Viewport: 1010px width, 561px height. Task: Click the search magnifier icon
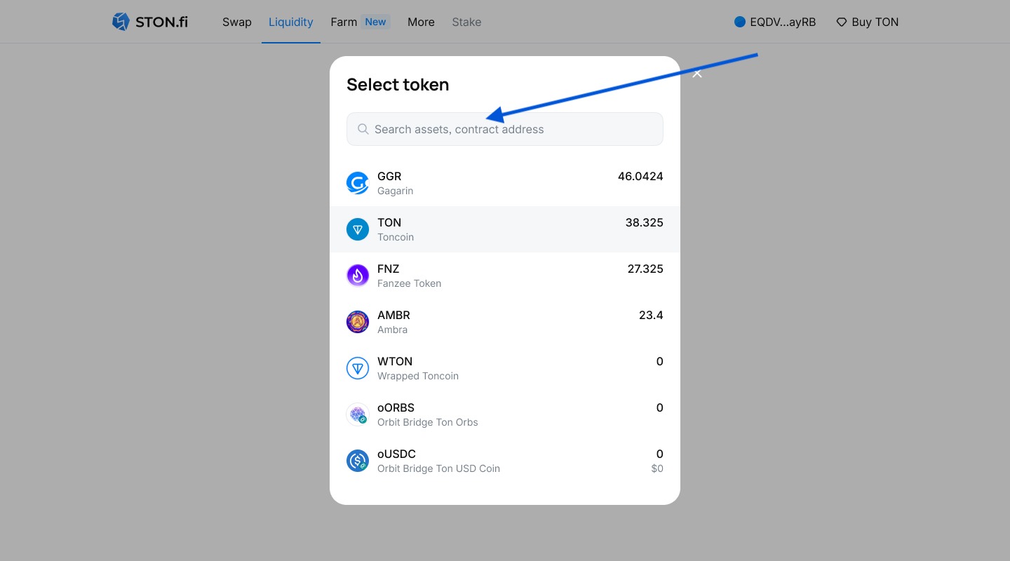coord(363,129)
